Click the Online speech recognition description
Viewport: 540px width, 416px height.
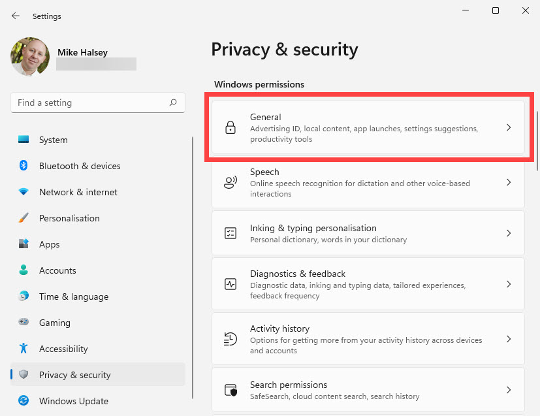[x=360, y=188]
